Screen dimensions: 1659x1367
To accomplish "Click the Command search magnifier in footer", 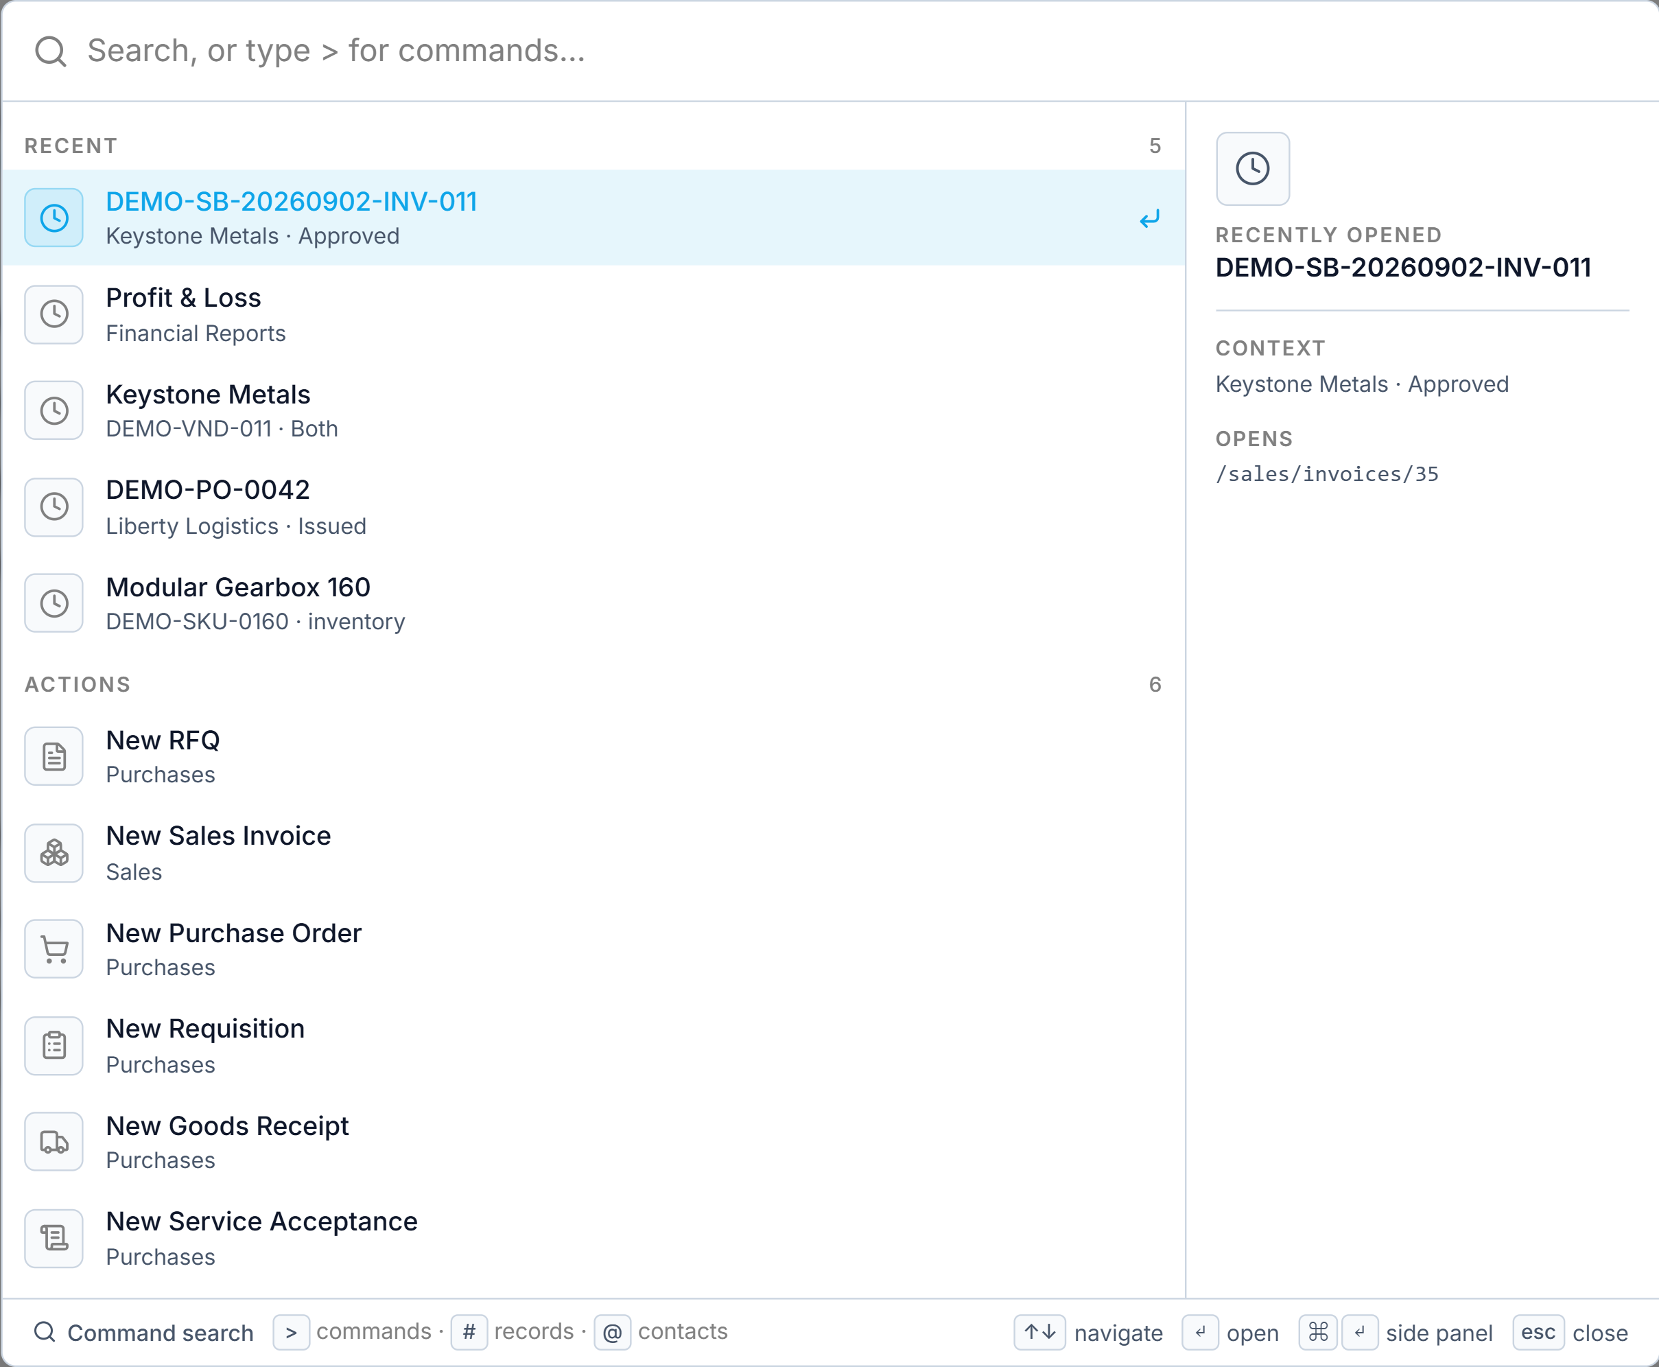I will point(45,1333).
